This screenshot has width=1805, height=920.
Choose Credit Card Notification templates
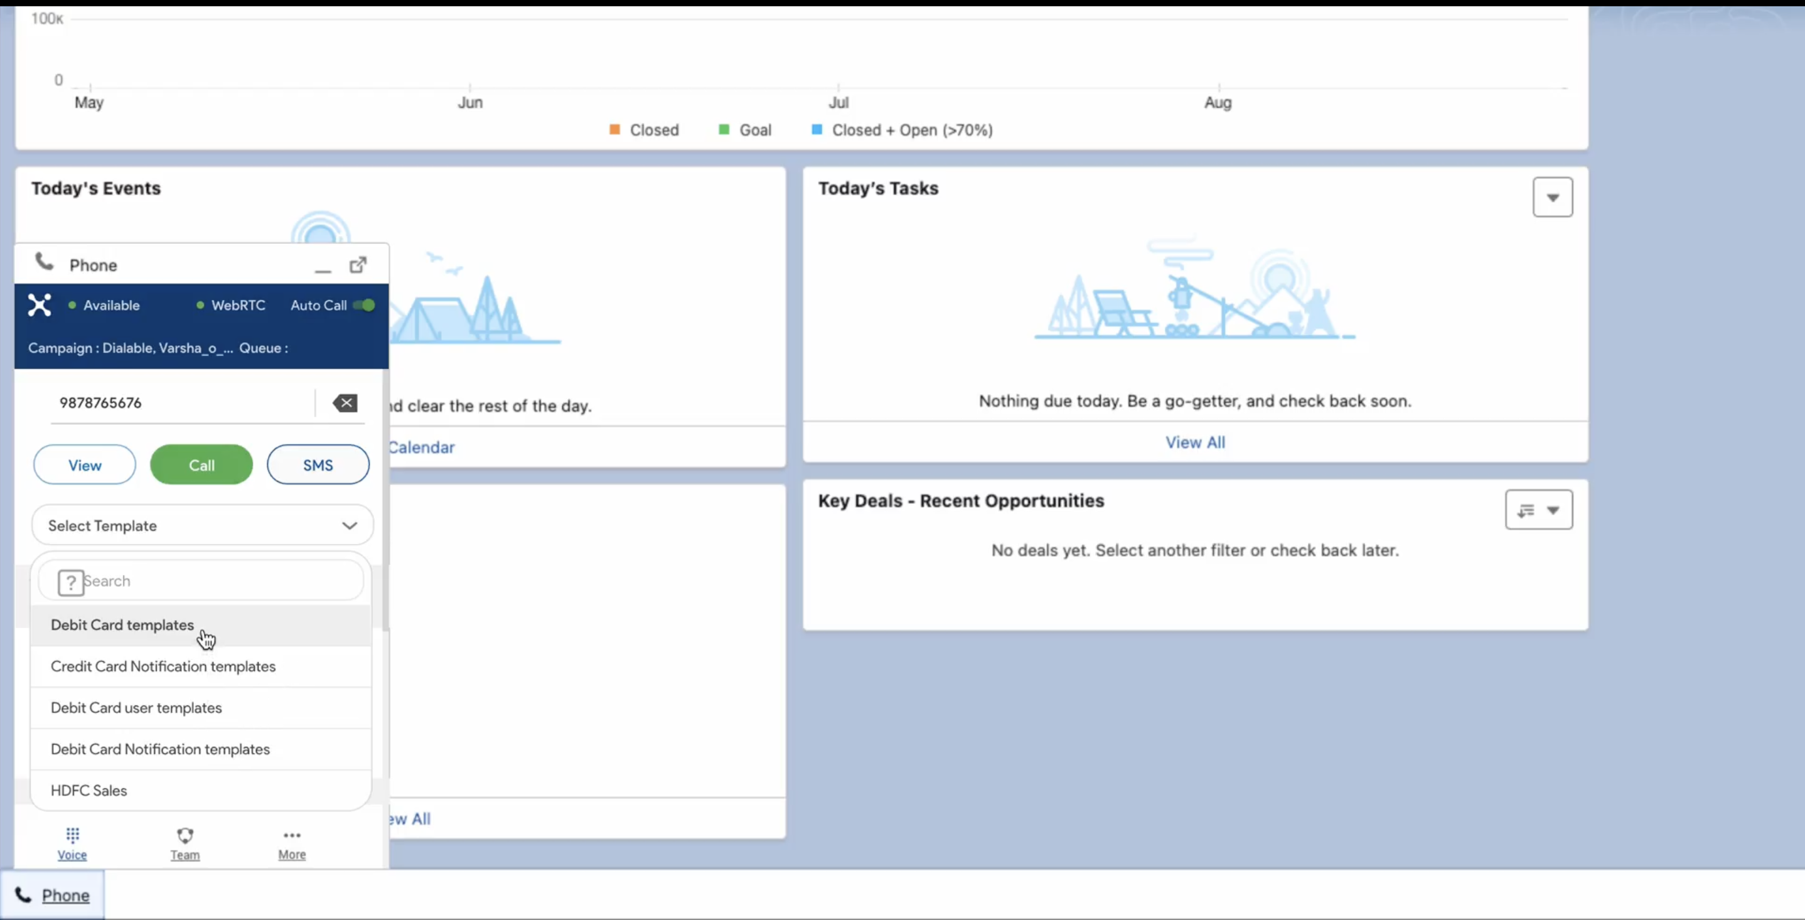(x=163, y=666)
